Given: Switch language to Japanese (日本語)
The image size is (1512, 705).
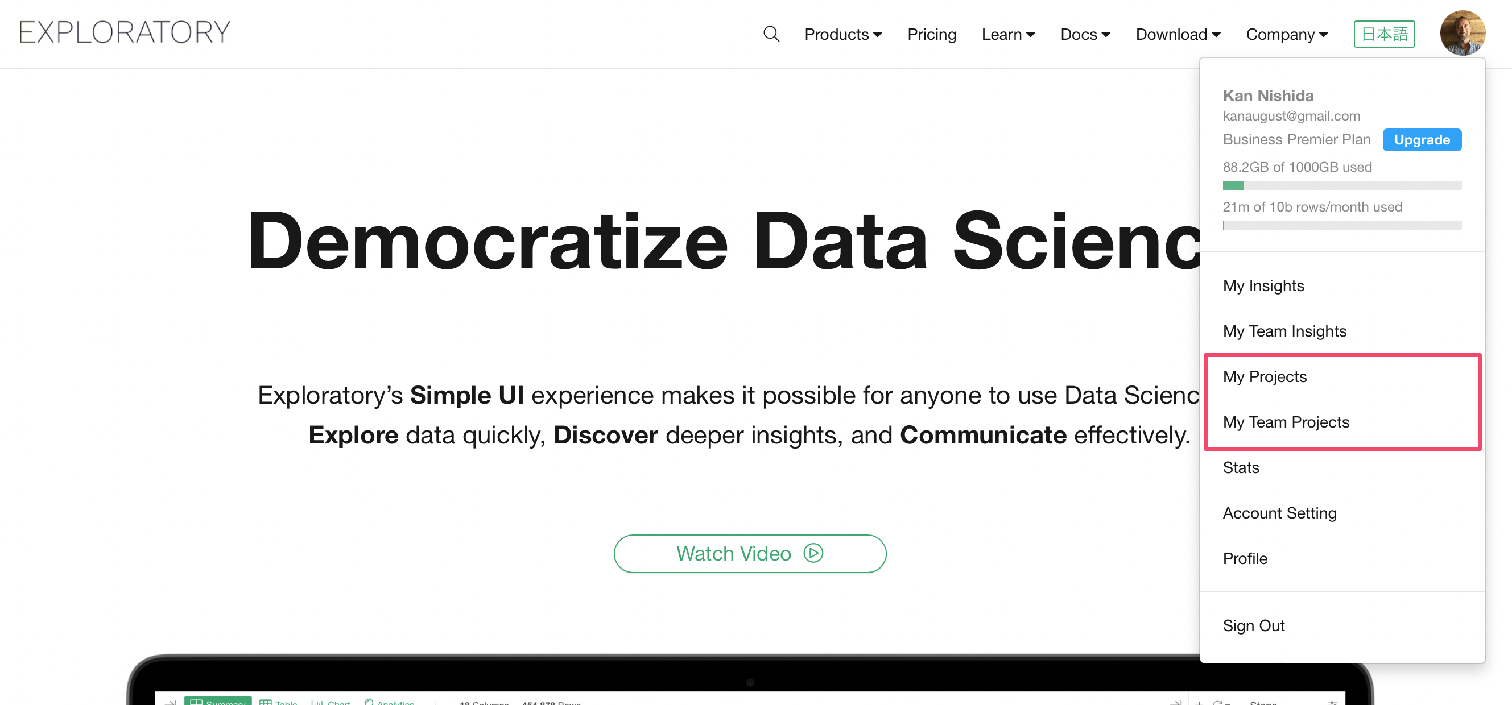Looking at the screenshot, I should (x=1383, y=34).
